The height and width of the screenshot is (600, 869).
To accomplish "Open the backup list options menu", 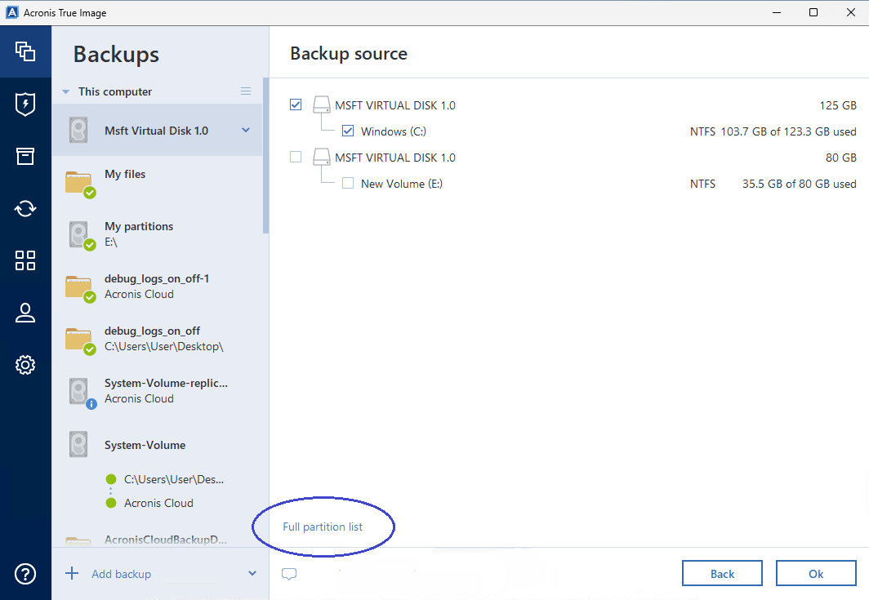I will [x=246, y=91].
